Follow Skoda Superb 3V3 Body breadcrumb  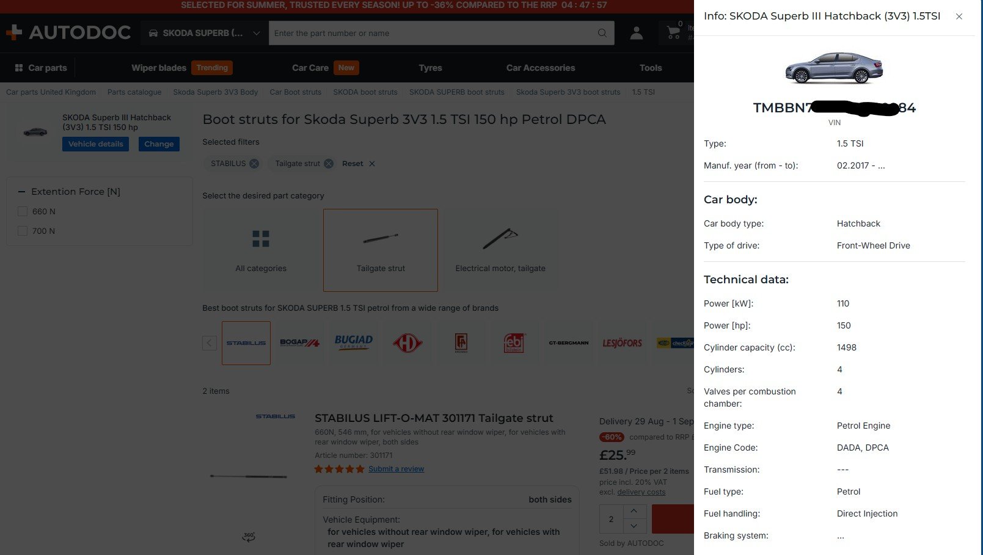click(216, 92)
